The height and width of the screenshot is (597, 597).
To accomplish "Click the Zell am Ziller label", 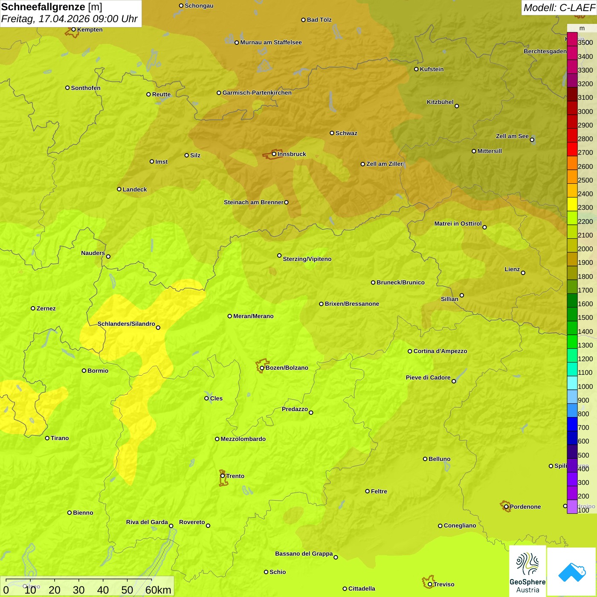I will coord(385,164).
